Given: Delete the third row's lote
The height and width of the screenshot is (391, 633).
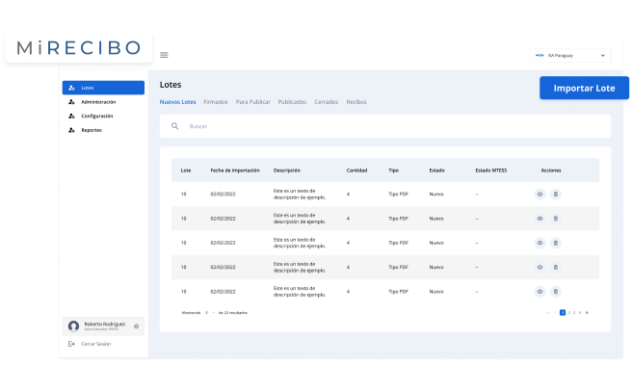Looking at the screenshot, I should coord(555,243).
